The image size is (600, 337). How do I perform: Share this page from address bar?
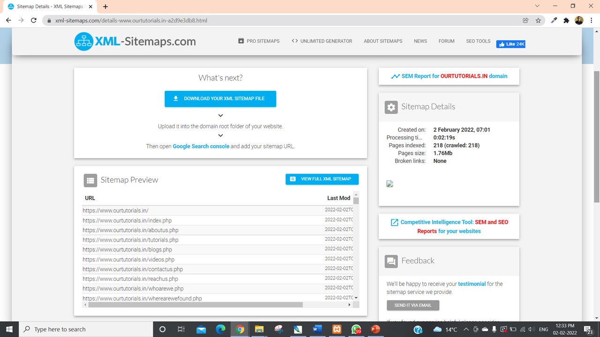tap(525, 21)
